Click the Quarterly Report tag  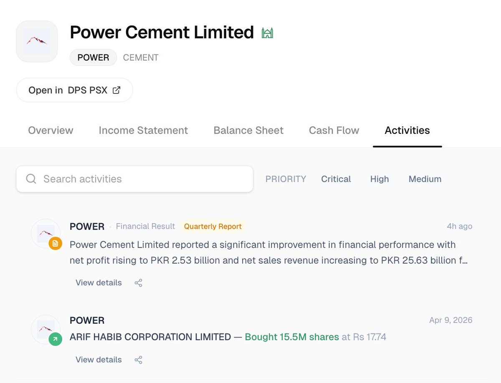click(213, 227)
